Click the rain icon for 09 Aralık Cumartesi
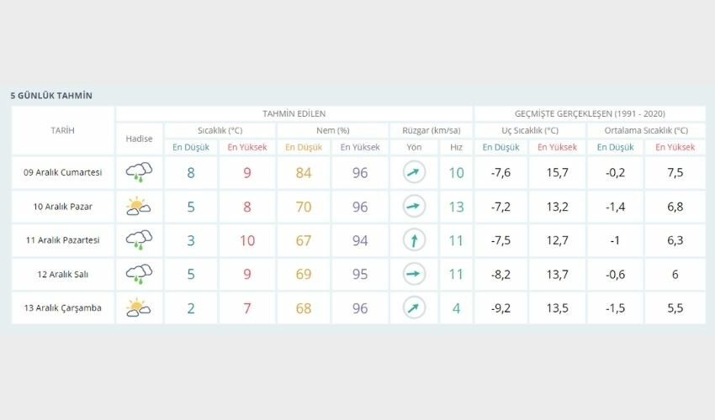 (x=139, y=172)
